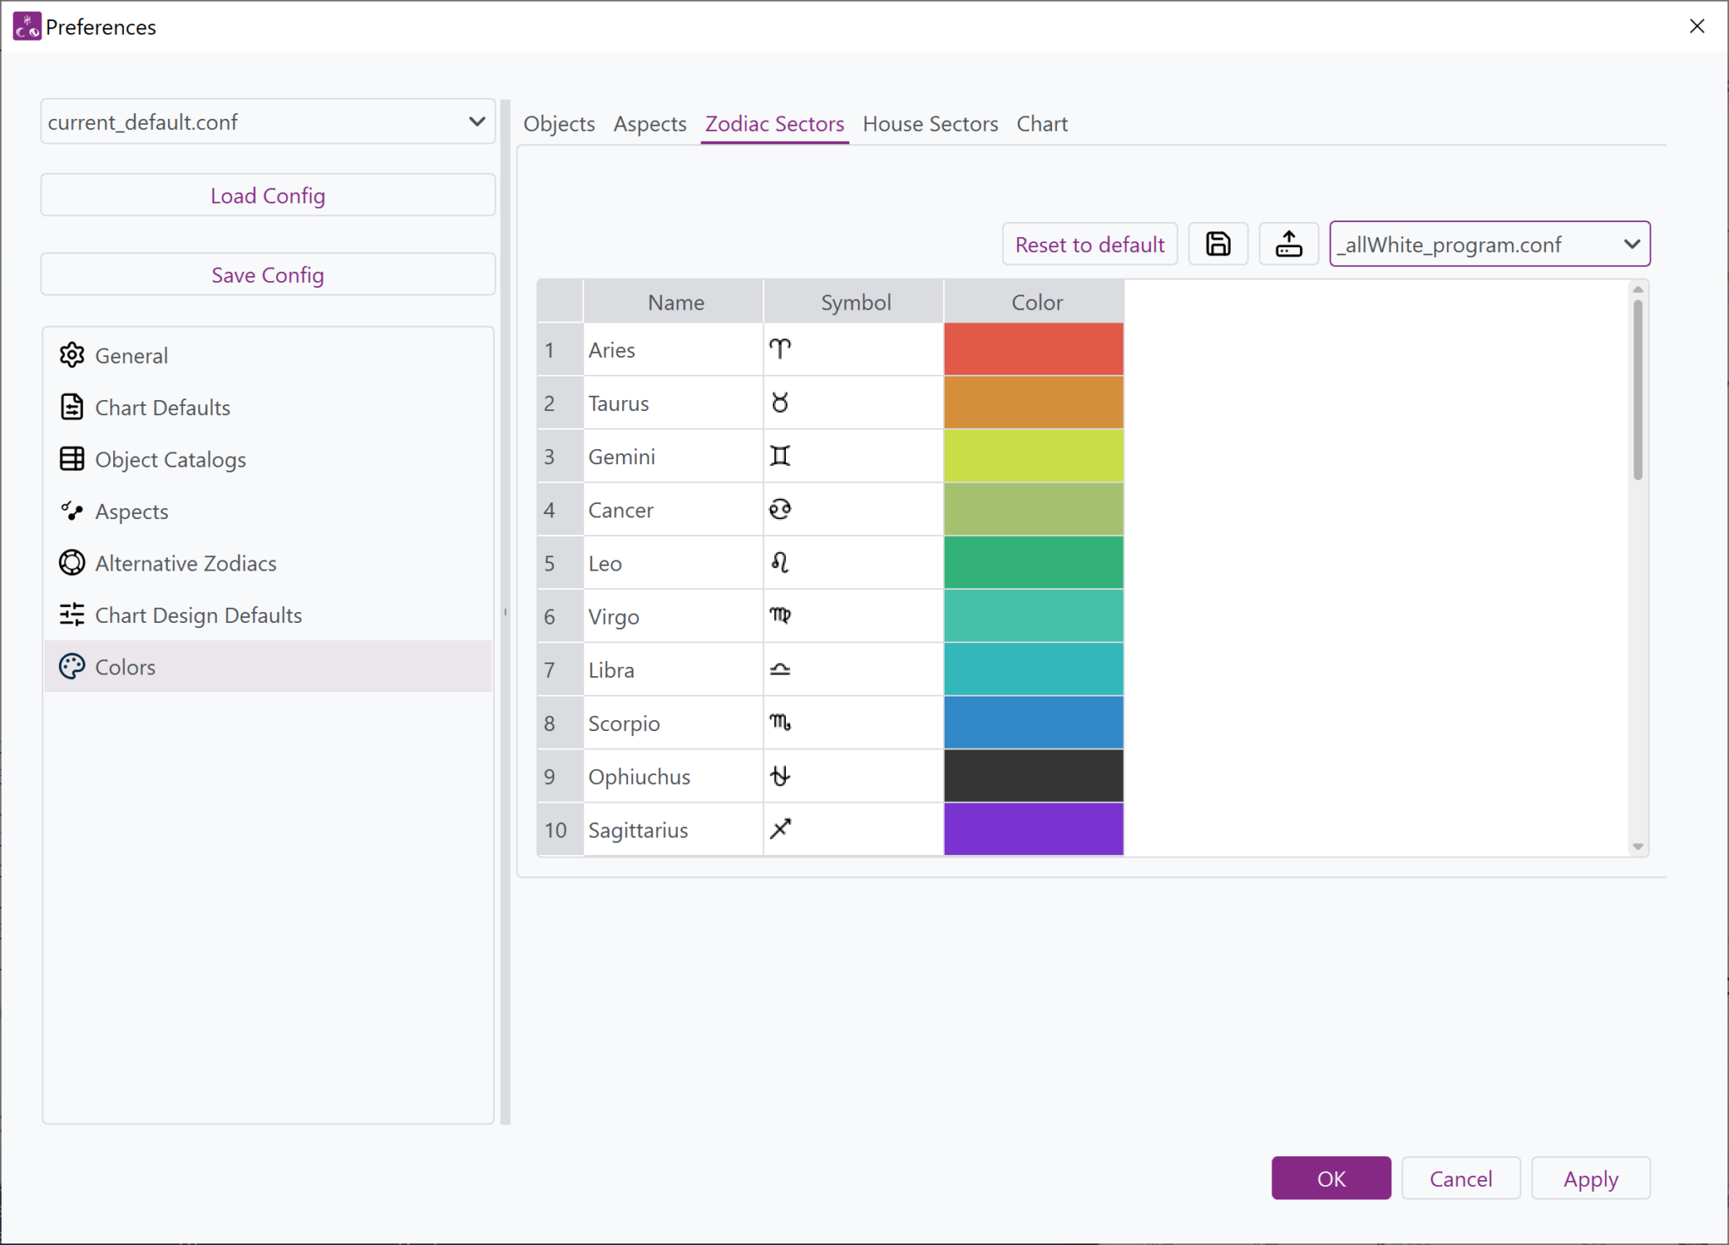Click the Aries red color swatch
Screen dimensions: 1729x1245
coord(1033,349)
